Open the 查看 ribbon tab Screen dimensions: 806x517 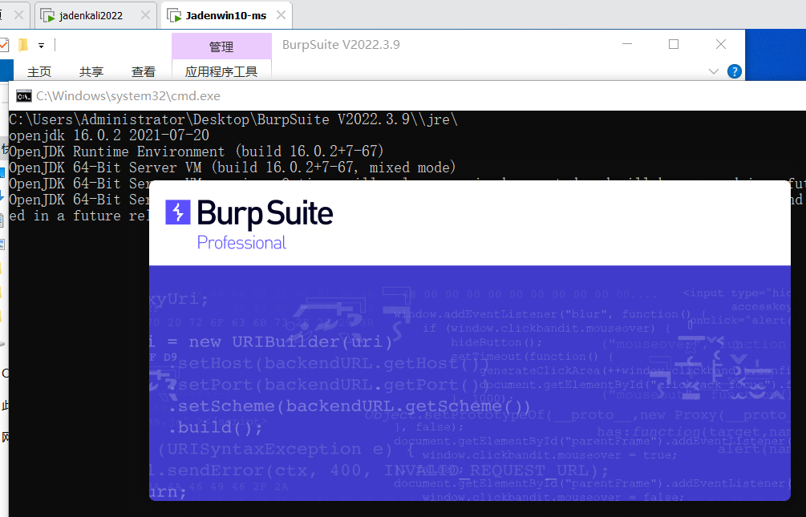click(144, 71)
